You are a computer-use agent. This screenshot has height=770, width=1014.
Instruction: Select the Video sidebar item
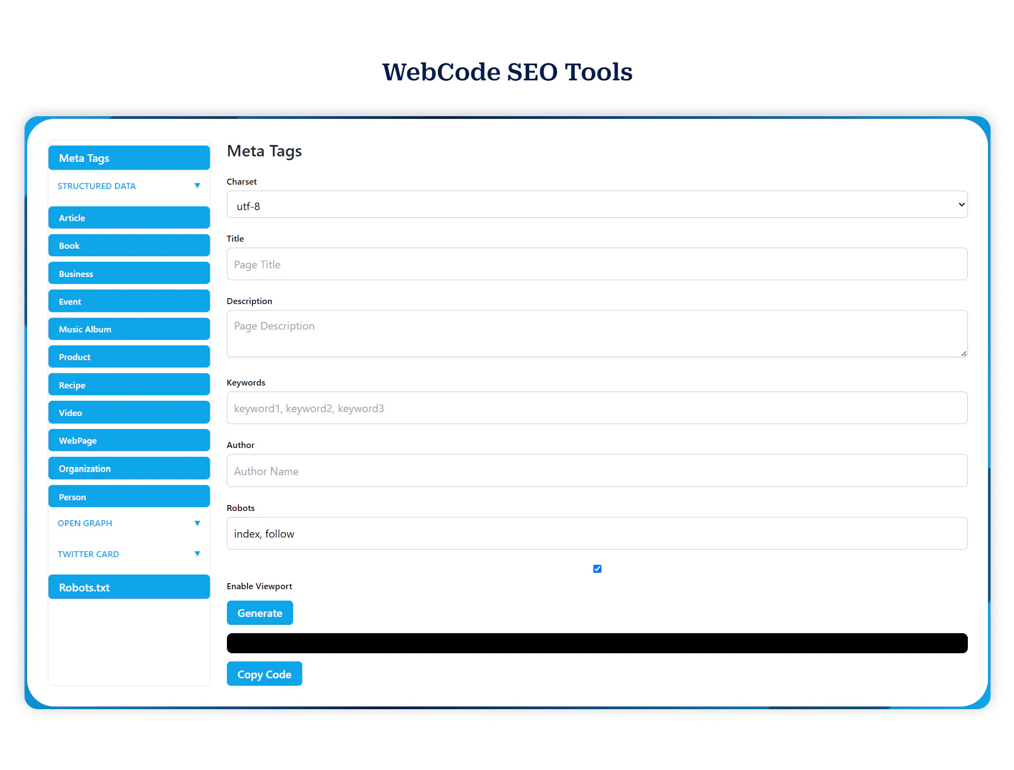click(129, 413)
